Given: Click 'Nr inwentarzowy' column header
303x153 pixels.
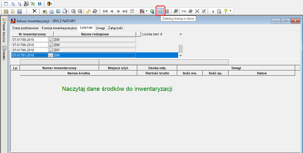Looking at the screenshot, I should pyautogui.click(x=32, y=34).
